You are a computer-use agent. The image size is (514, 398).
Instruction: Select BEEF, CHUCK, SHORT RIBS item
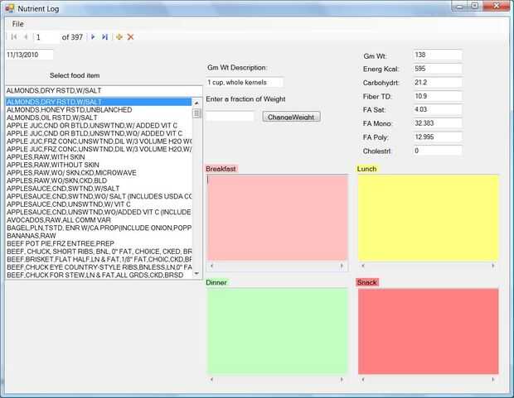pos(99,251)
